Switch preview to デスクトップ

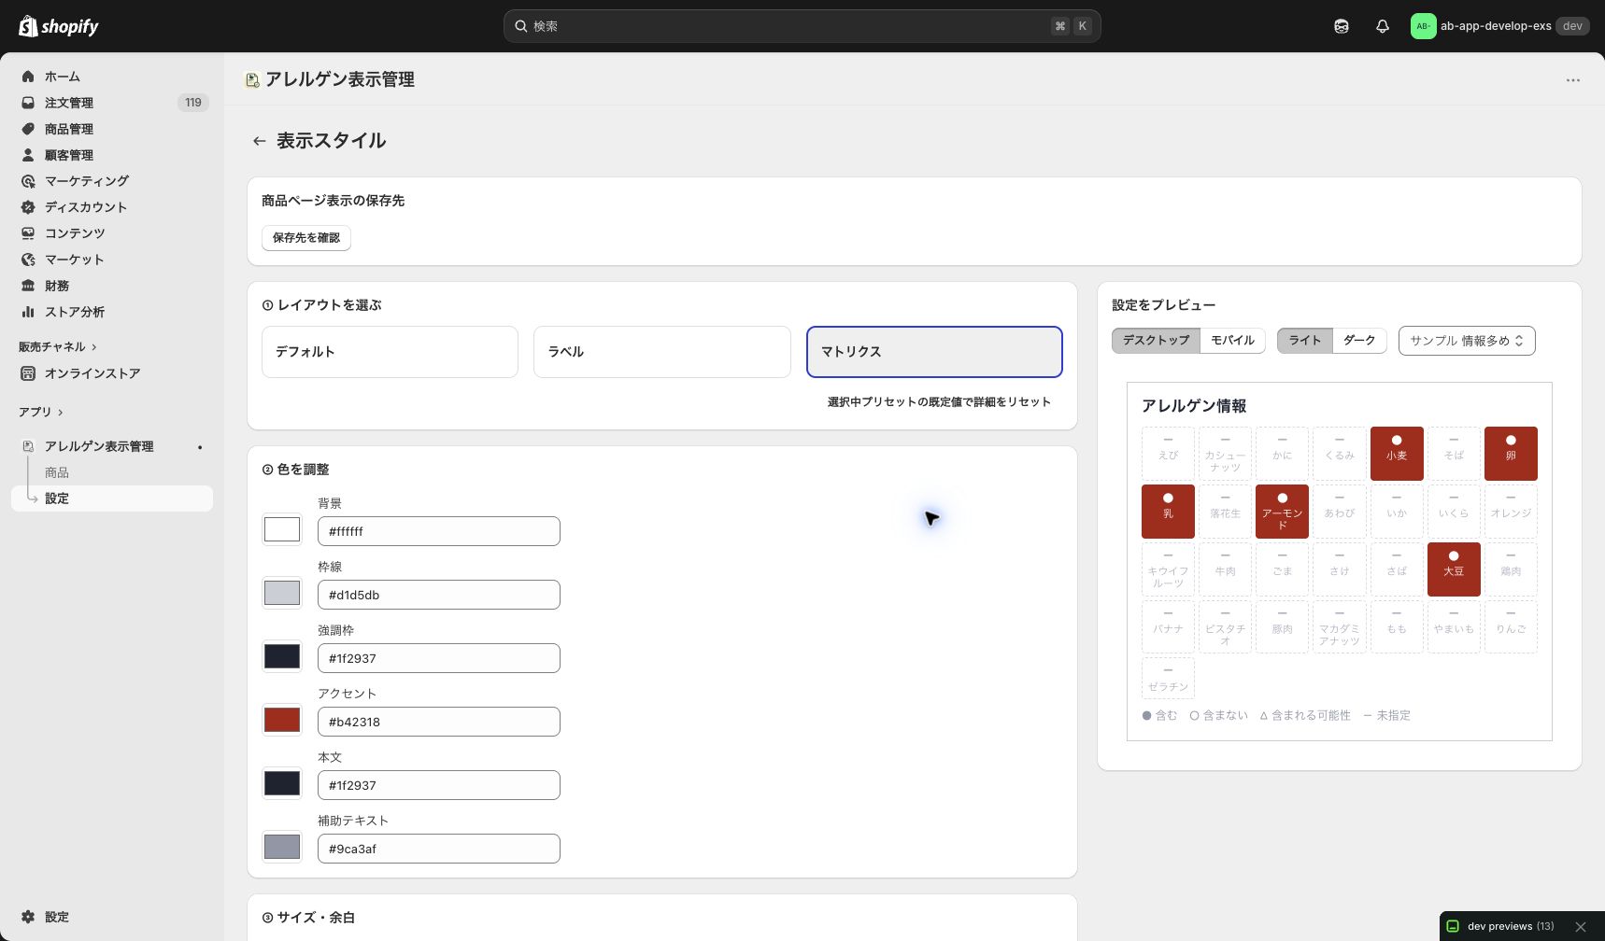[x=1156, y=341]
